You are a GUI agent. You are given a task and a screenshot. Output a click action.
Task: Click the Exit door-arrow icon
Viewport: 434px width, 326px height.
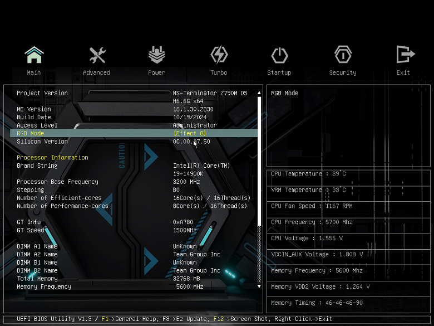click(406, 55)
